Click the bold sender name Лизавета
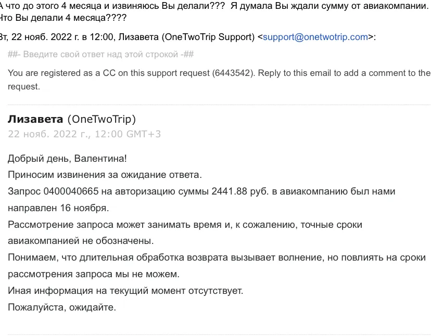 [x=35, y=119]
